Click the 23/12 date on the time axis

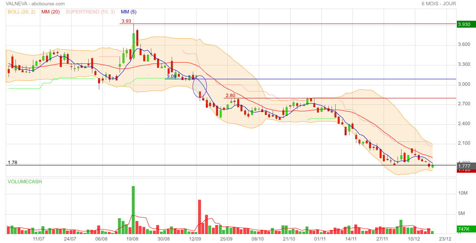445,239
